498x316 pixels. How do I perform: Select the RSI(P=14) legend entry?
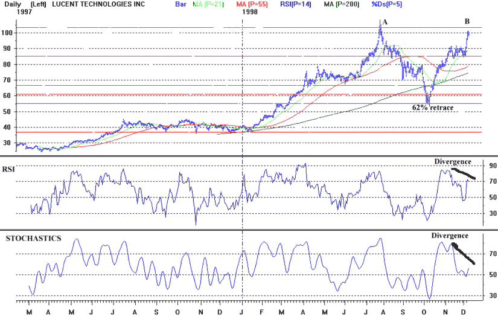tap(296, 4)
